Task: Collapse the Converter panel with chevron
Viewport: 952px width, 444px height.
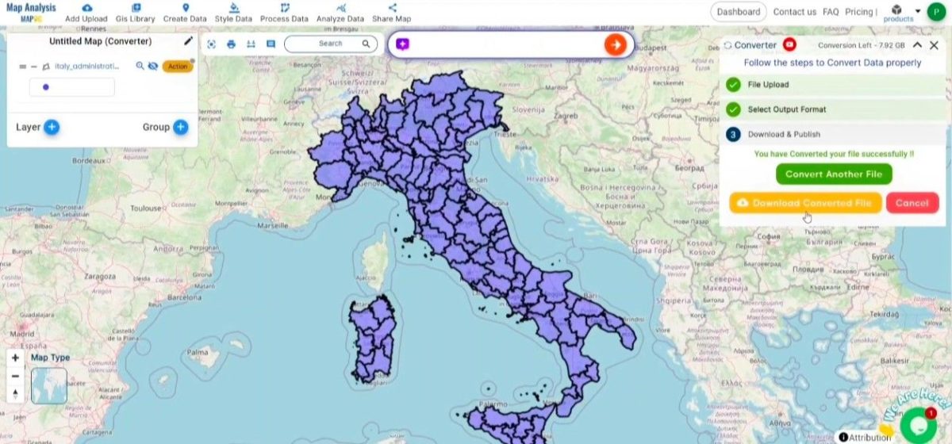Action: tap(917, 45)
